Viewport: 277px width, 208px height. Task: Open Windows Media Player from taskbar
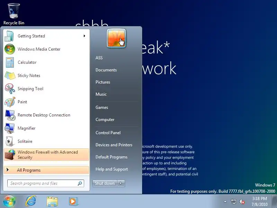coord(73,201)
